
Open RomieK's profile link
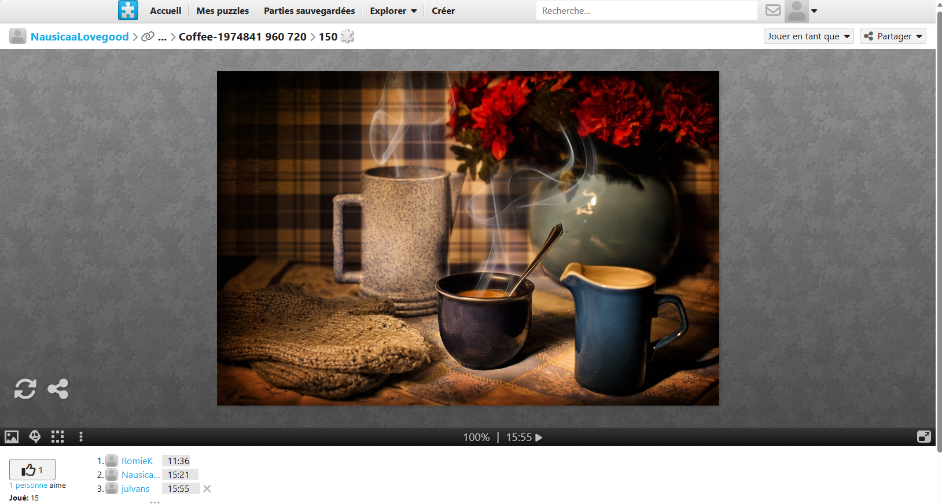137,461
